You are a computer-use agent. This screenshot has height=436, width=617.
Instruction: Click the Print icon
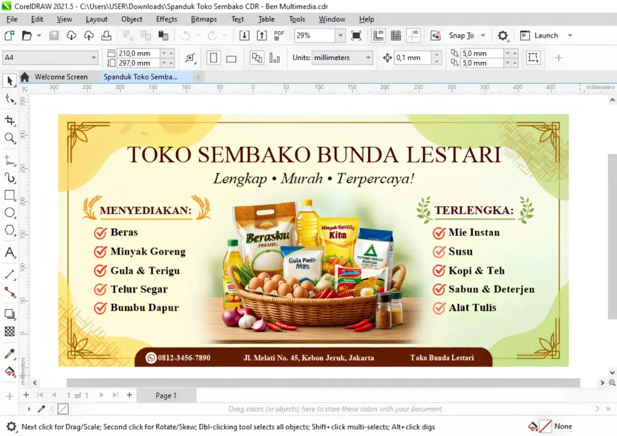click(106, 36)
